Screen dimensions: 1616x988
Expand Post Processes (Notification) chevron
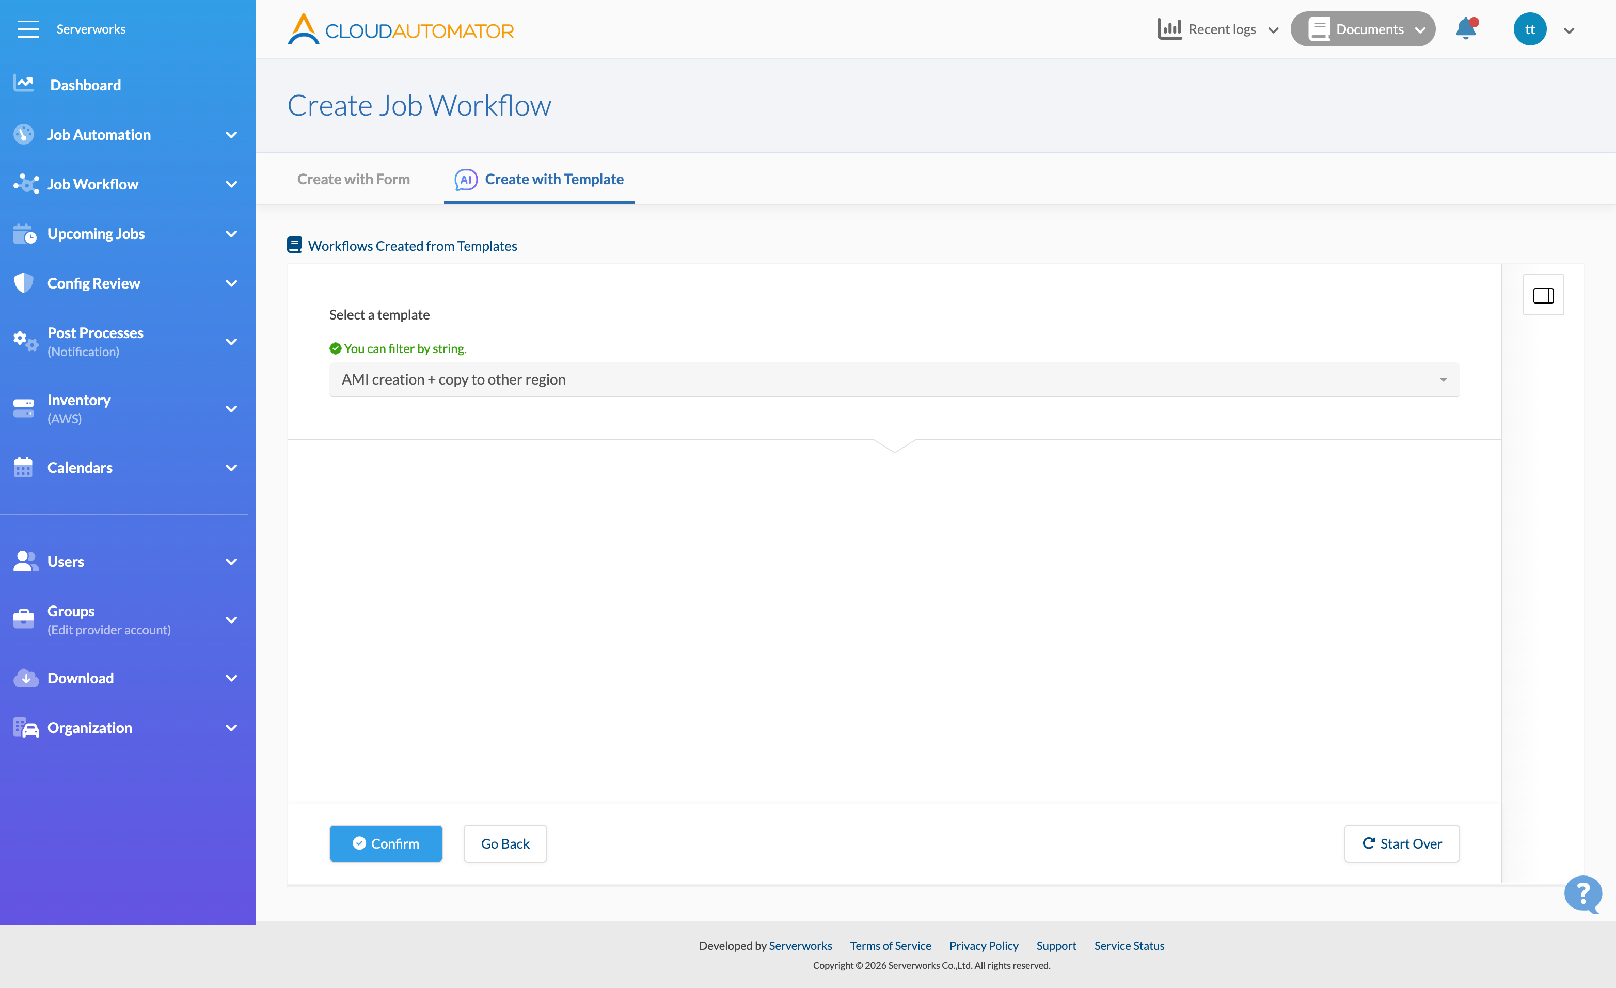coord(231,342)
